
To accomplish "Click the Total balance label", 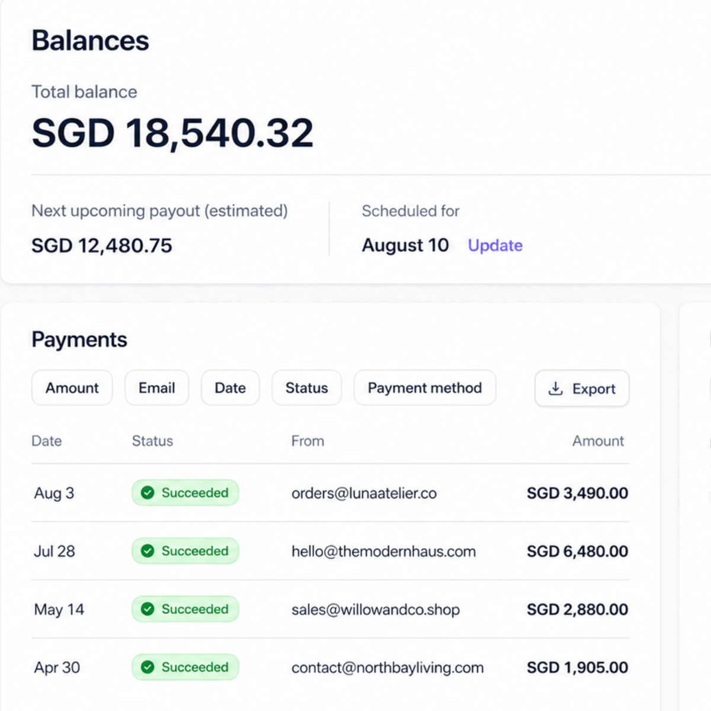I will 84,92.
